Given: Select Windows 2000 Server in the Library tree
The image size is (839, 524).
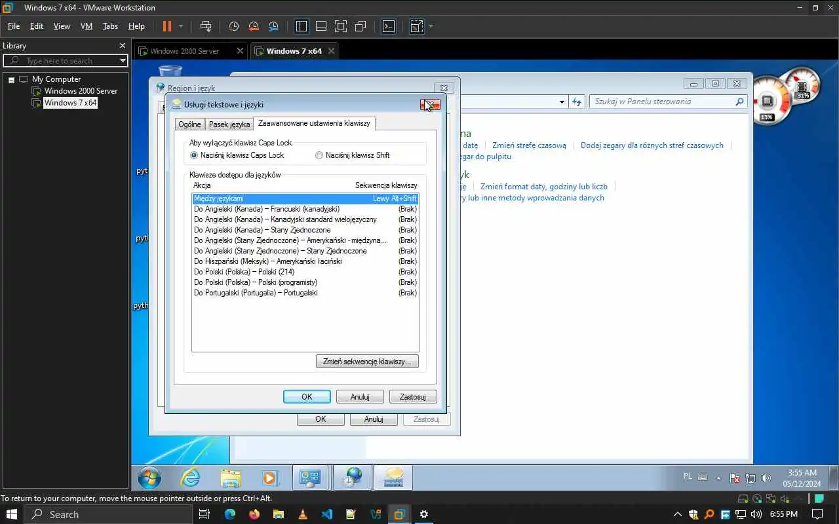Looking at the screenshot, I should [x=81, y=91].
